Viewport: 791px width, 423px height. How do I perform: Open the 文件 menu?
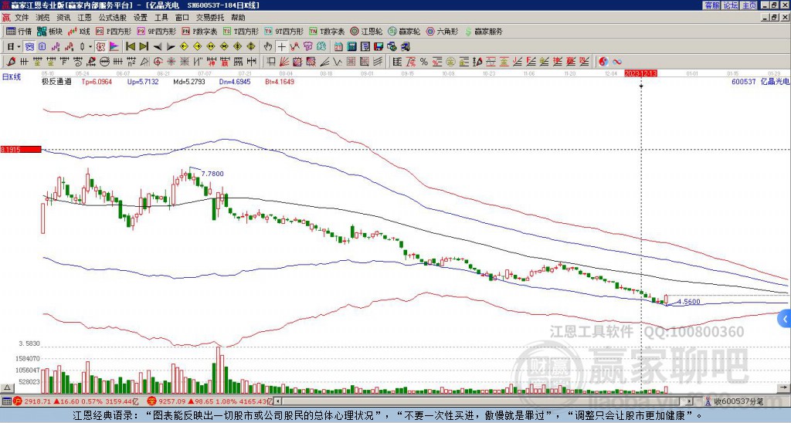click(x=21, y=18)
